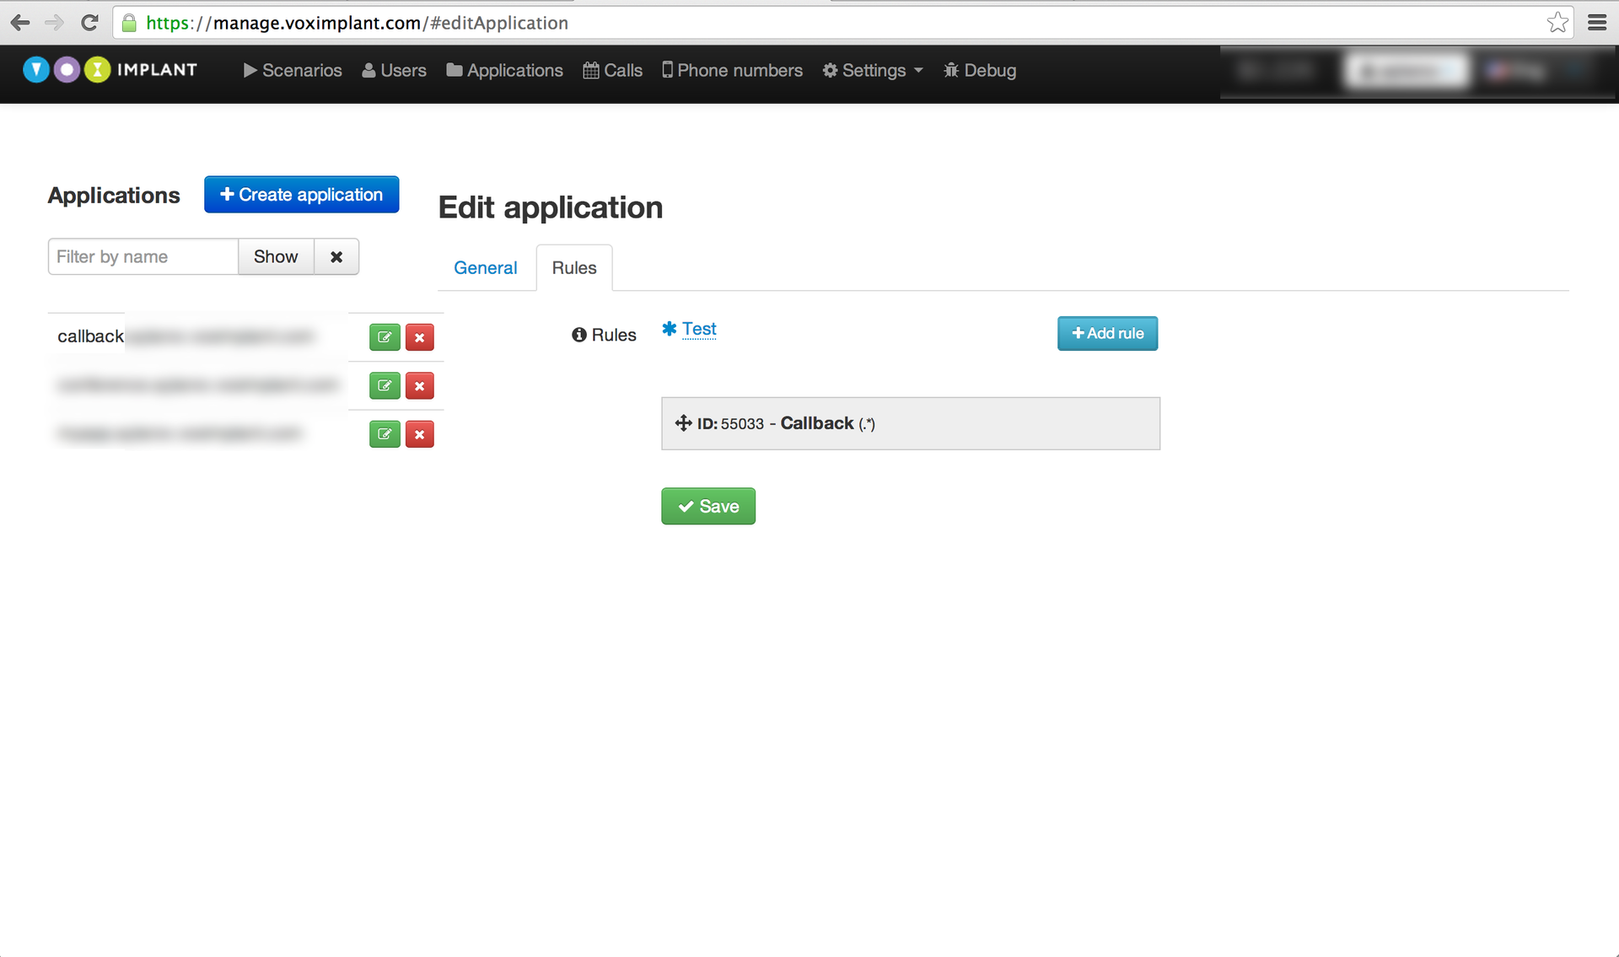Click the SSL padlock icon
Image resolution: width=1619 pixels, height=957 pixels.
click(x=129, y=23)
